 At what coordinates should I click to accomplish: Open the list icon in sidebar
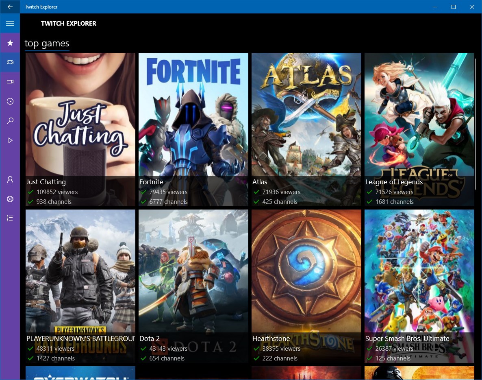[x=10, y=218]
